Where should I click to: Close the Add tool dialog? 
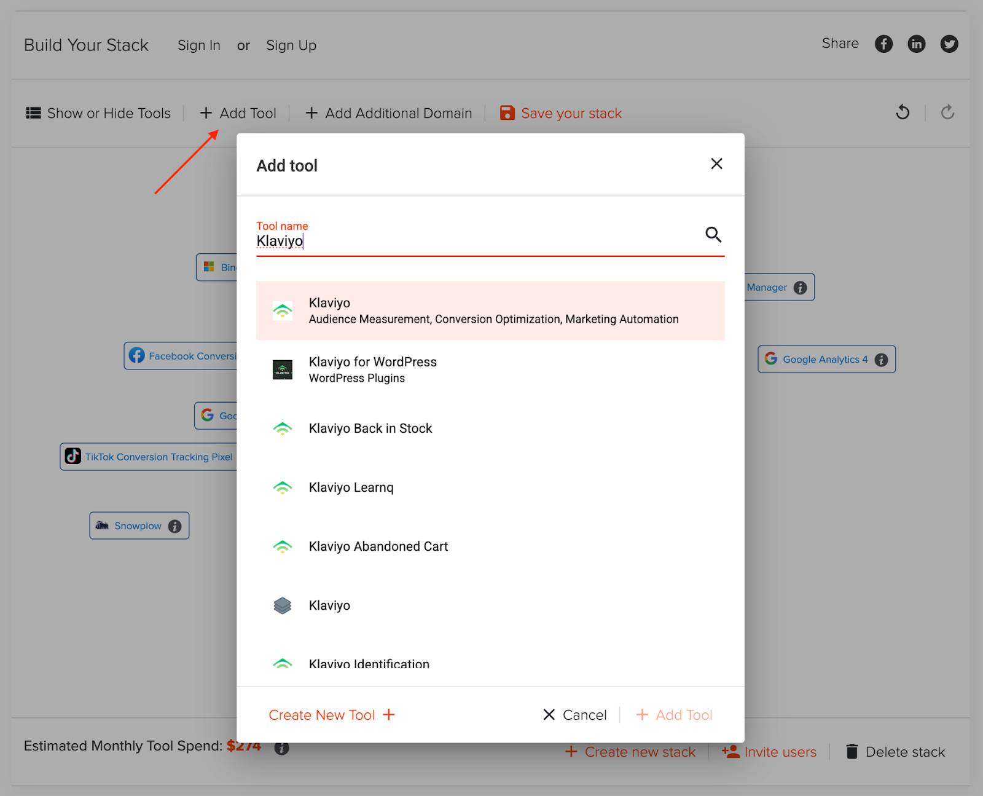716,164
